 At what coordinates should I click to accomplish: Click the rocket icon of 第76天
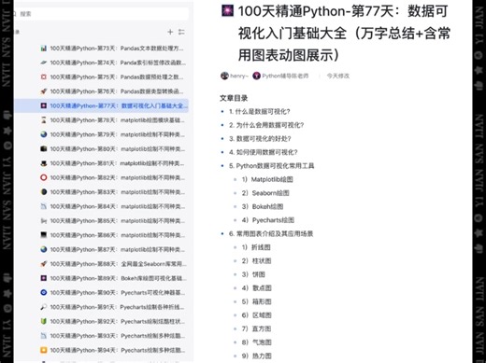44,91
